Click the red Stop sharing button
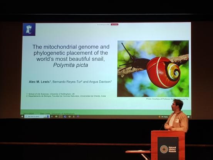The width and height of the screenshot is (213, 160). pos(115,25)
